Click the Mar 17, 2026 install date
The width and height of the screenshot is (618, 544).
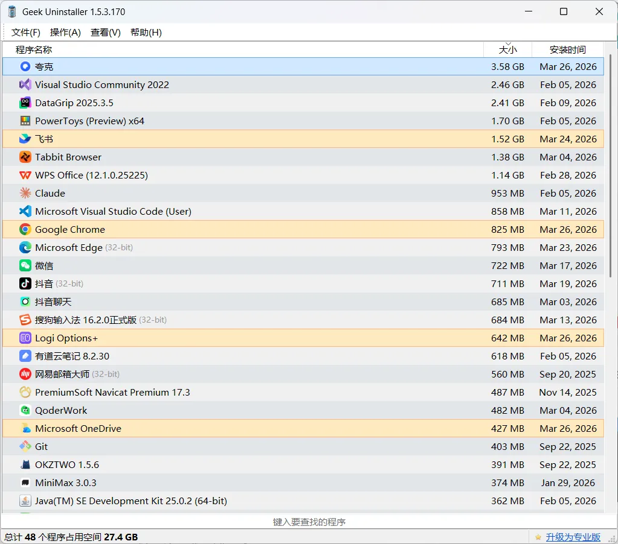tap(568, 265)
